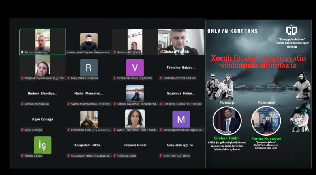The image size is (316, 175).
Task: Select Kermimov Elvin's video tile
Action: pos(88,119)
